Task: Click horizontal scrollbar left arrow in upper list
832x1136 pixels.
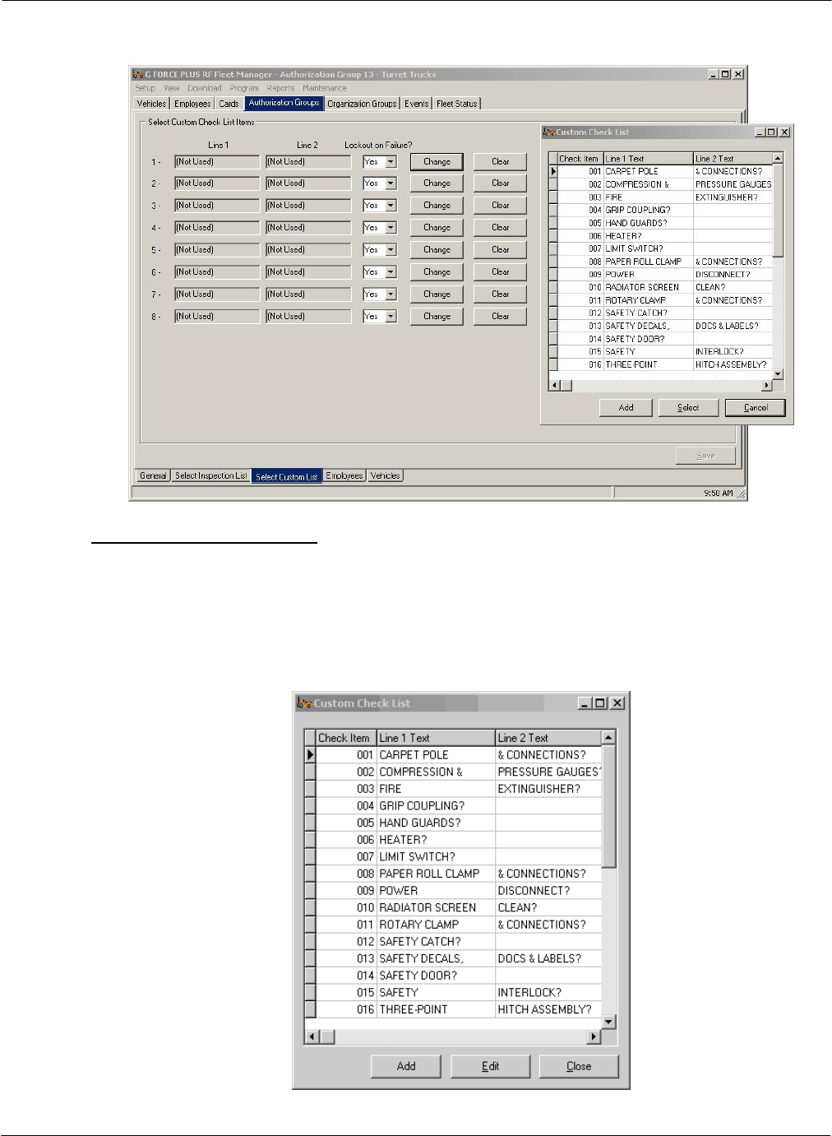Action: pos(554,385)
